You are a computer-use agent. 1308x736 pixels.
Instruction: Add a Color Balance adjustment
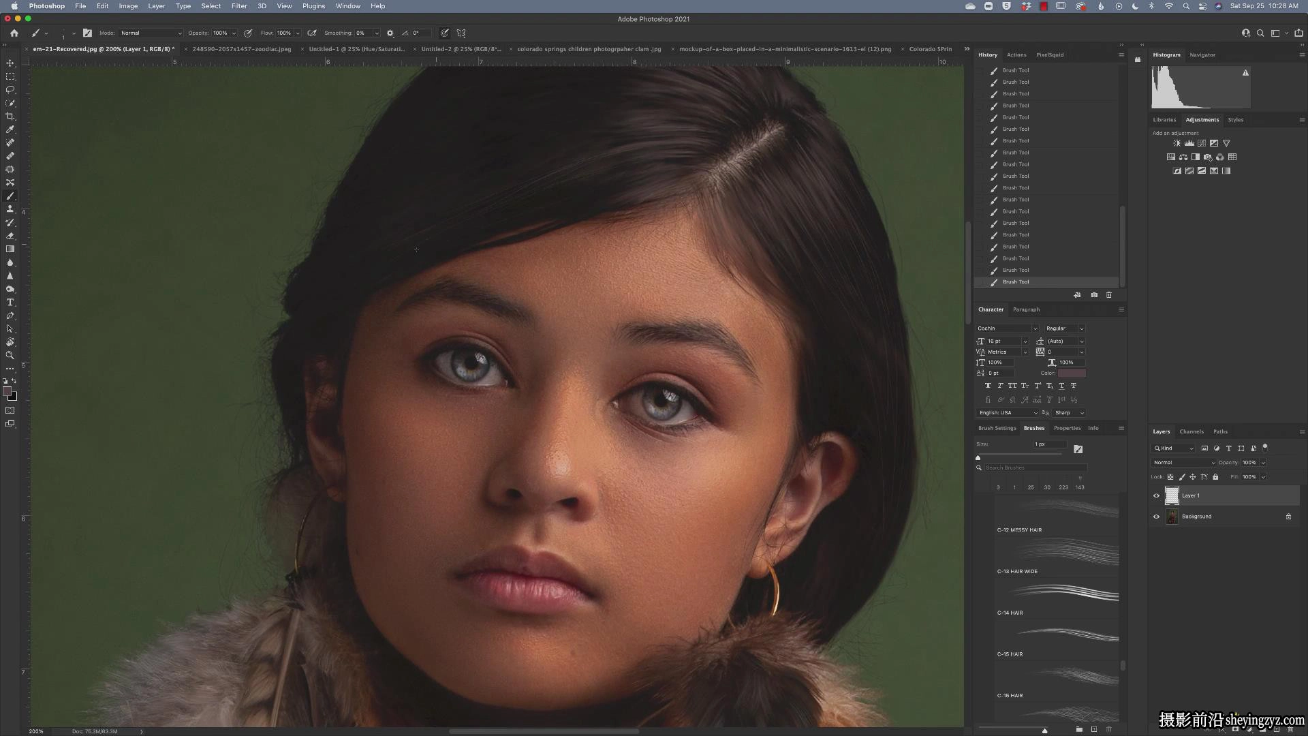(1183, 157)
